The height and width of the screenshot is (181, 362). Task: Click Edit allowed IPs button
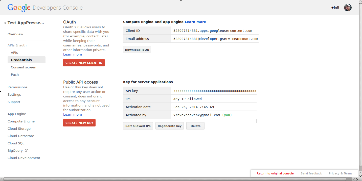(138, 126)
